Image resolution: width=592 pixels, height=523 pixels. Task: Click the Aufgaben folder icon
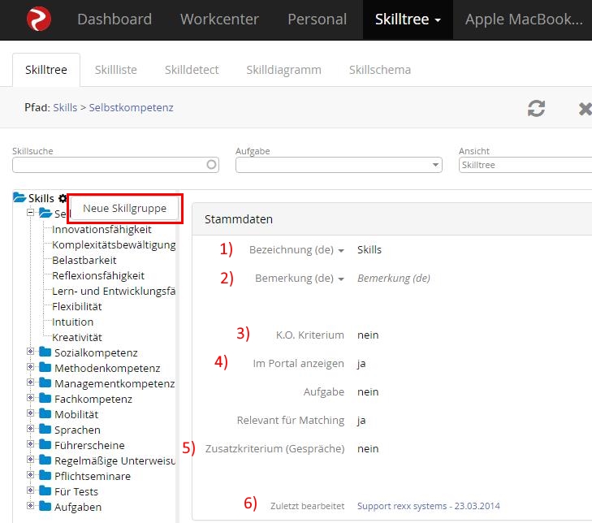pyautogui.click(x=45, y=507)
